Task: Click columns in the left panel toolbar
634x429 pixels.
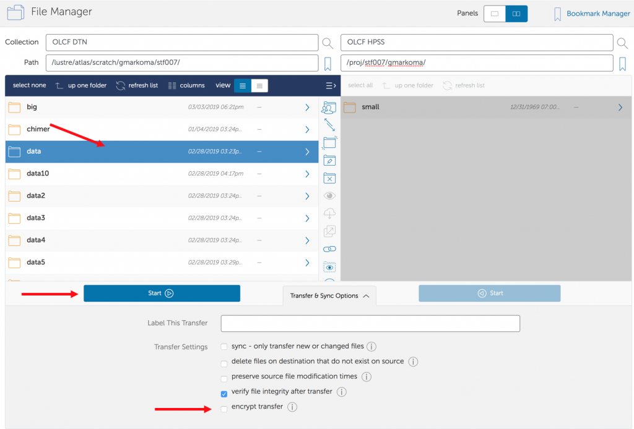Action: click(186, 85)
